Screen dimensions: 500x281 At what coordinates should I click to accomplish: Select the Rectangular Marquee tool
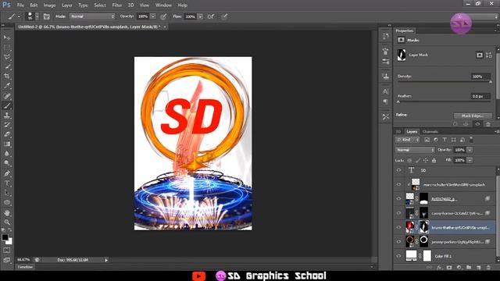click(7, 48)
